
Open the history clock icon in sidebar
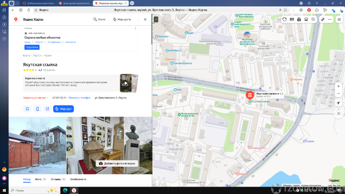(4, 39)
